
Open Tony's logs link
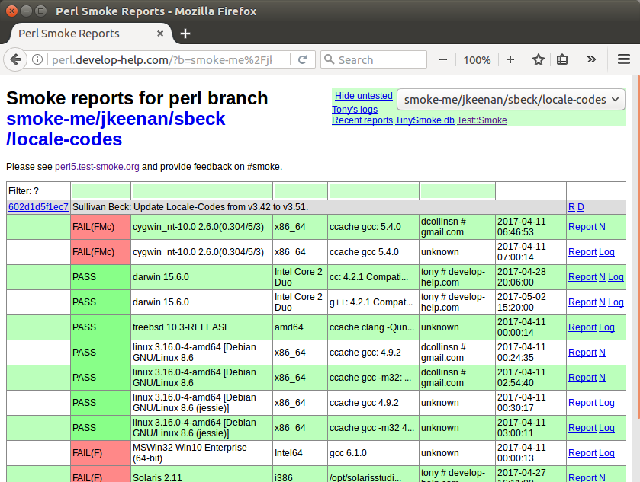pos(354,110)
